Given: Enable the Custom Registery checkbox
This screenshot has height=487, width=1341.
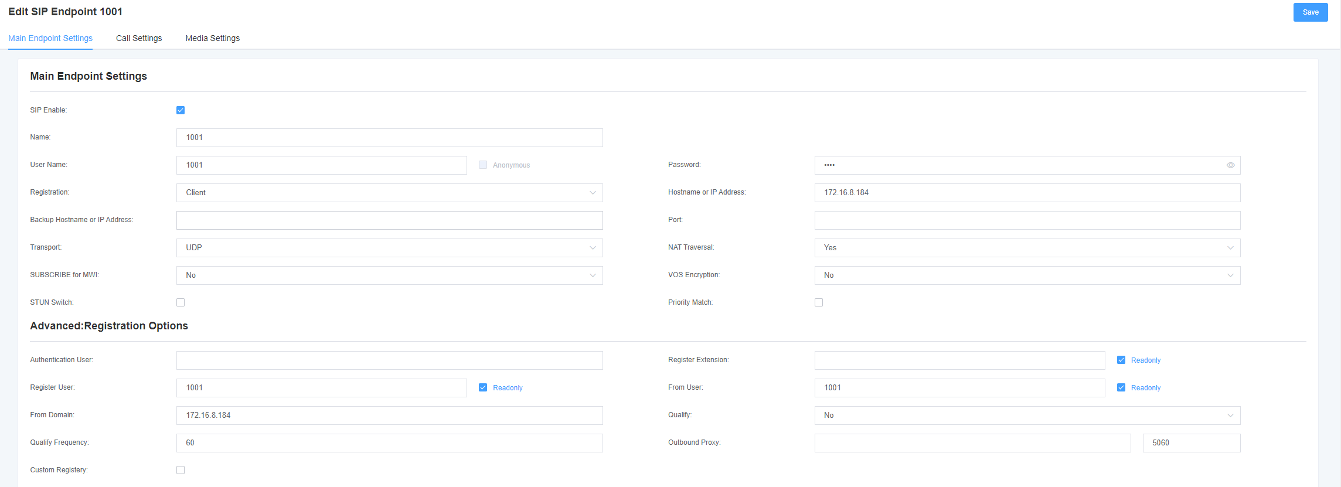Looking at the screenshot, I should pos(181,470).
